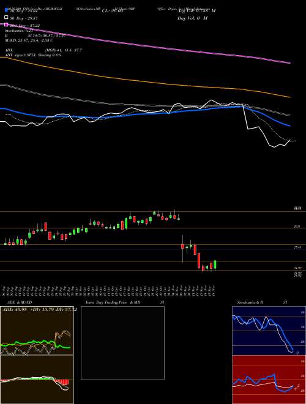
Task: Click the magenta 200-day moving average line end
Action: tap(289, 62)
